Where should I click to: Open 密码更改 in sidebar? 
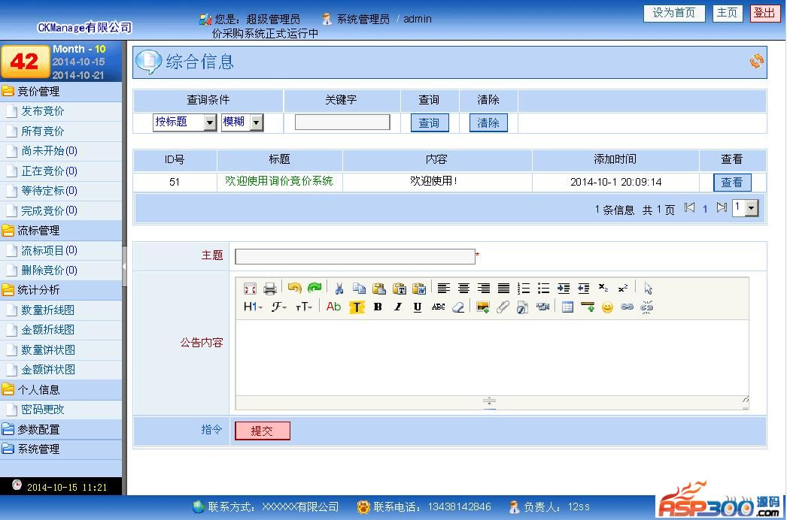coord(43,410)
